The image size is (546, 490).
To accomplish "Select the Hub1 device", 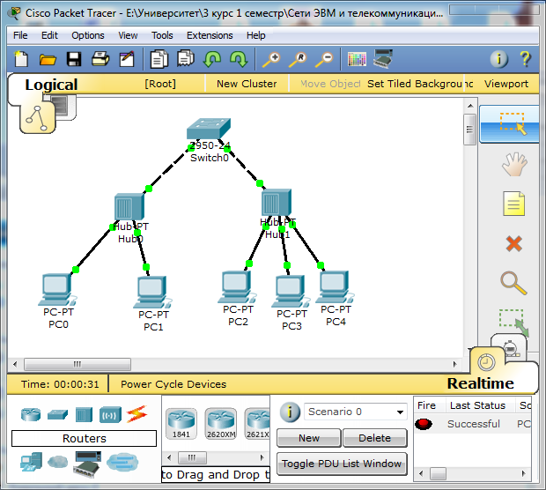I will 277,202.
